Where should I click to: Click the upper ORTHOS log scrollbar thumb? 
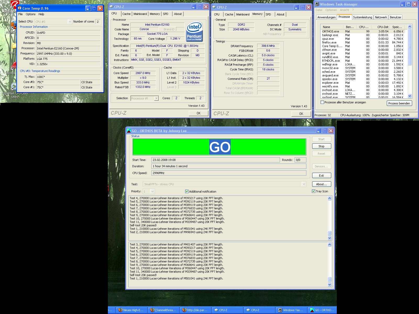329,233
